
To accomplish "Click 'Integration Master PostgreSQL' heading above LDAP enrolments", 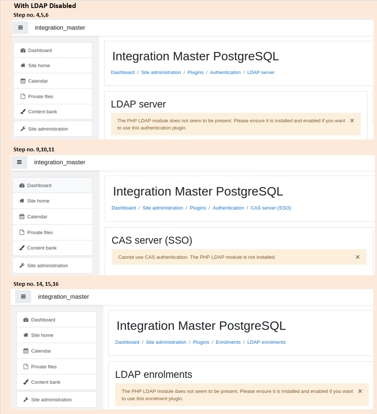I will (201, 326).
